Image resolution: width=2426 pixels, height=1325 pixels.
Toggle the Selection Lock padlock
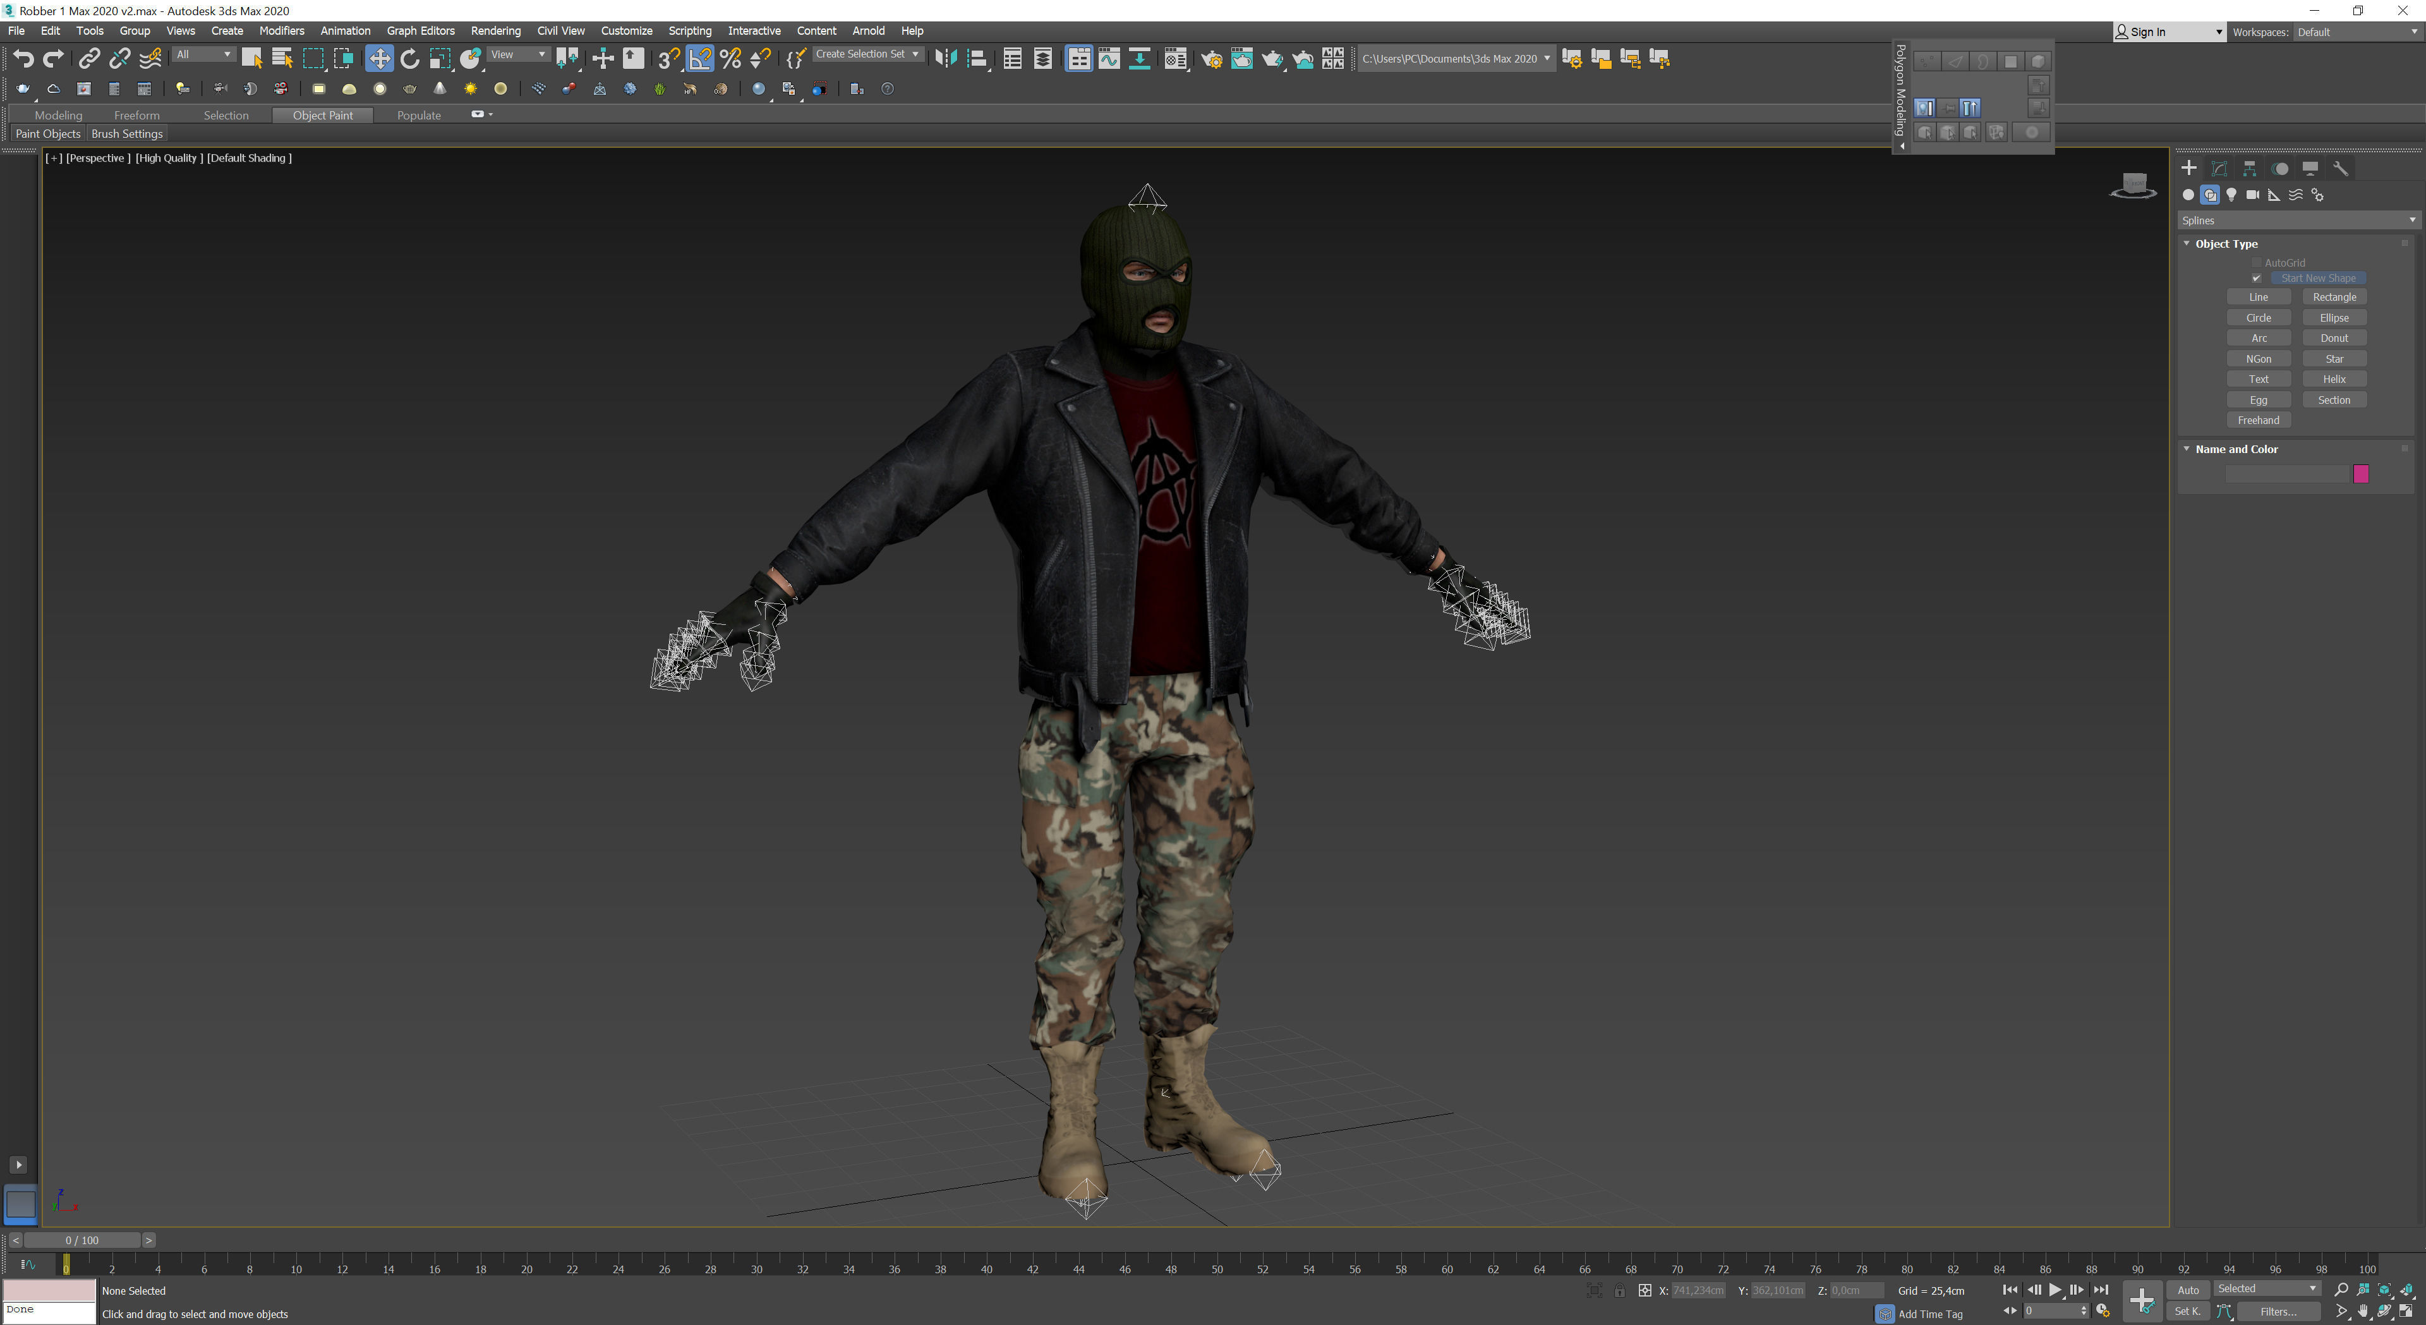click(1619, 1290)
